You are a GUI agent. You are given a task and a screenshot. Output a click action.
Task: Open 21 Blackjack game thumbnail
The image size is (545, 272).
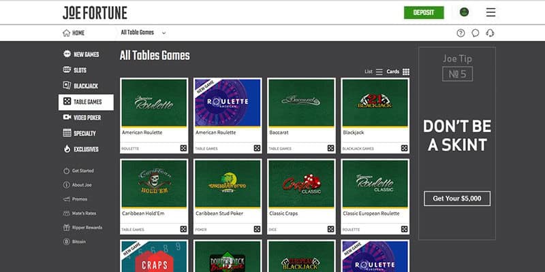pos(375,103)
